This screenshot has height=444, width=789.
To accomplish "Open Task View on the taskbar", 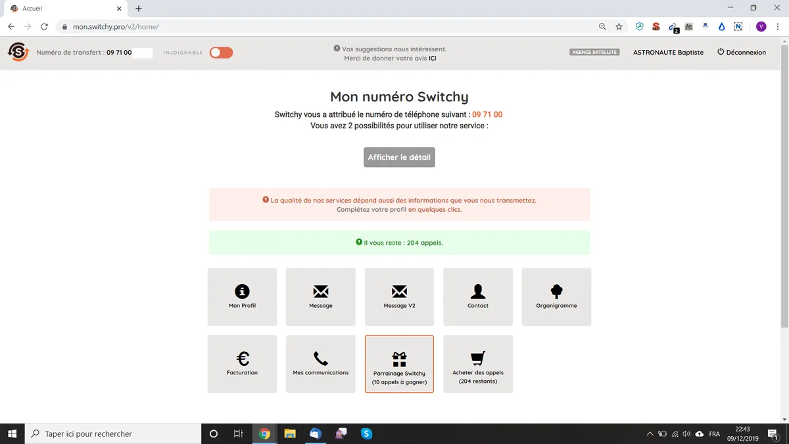I will click(238, 433).
